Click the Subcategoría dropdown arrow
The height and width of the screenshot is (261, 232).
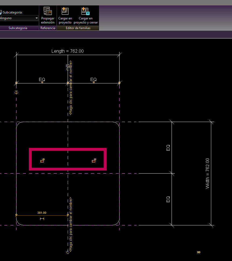coord(37,18)
